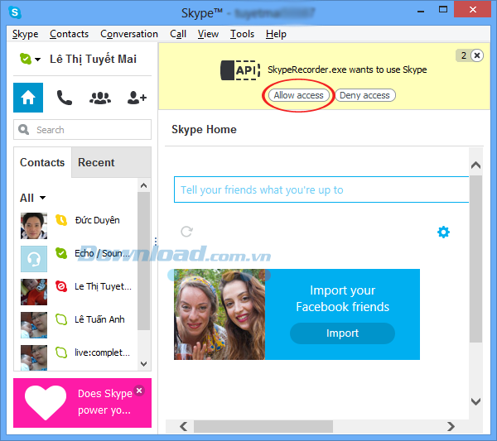
Task: Open the live:complet contact avatar
Action: [34, 357]
